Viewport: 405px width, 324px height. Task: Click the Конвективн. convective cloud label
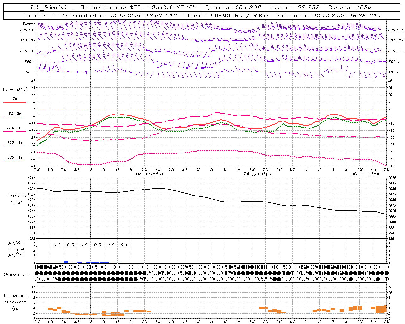click(16, 296)
